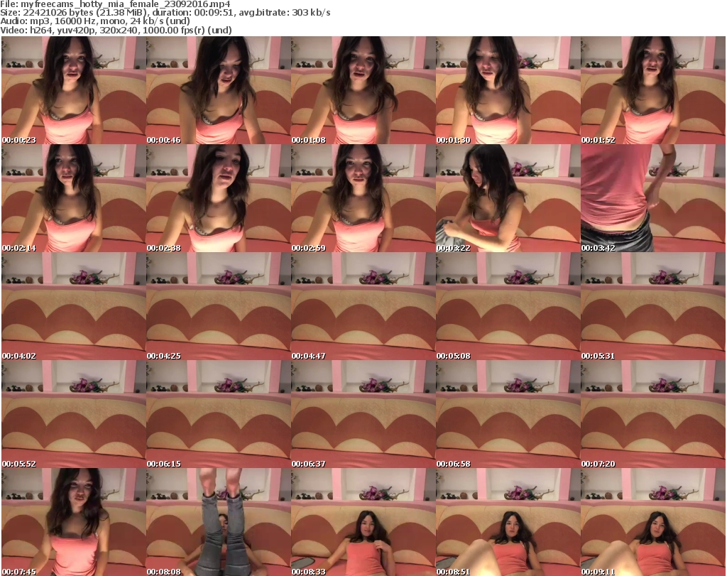Select the thumbnail frame stamped 00:00:46

(219, 90)
